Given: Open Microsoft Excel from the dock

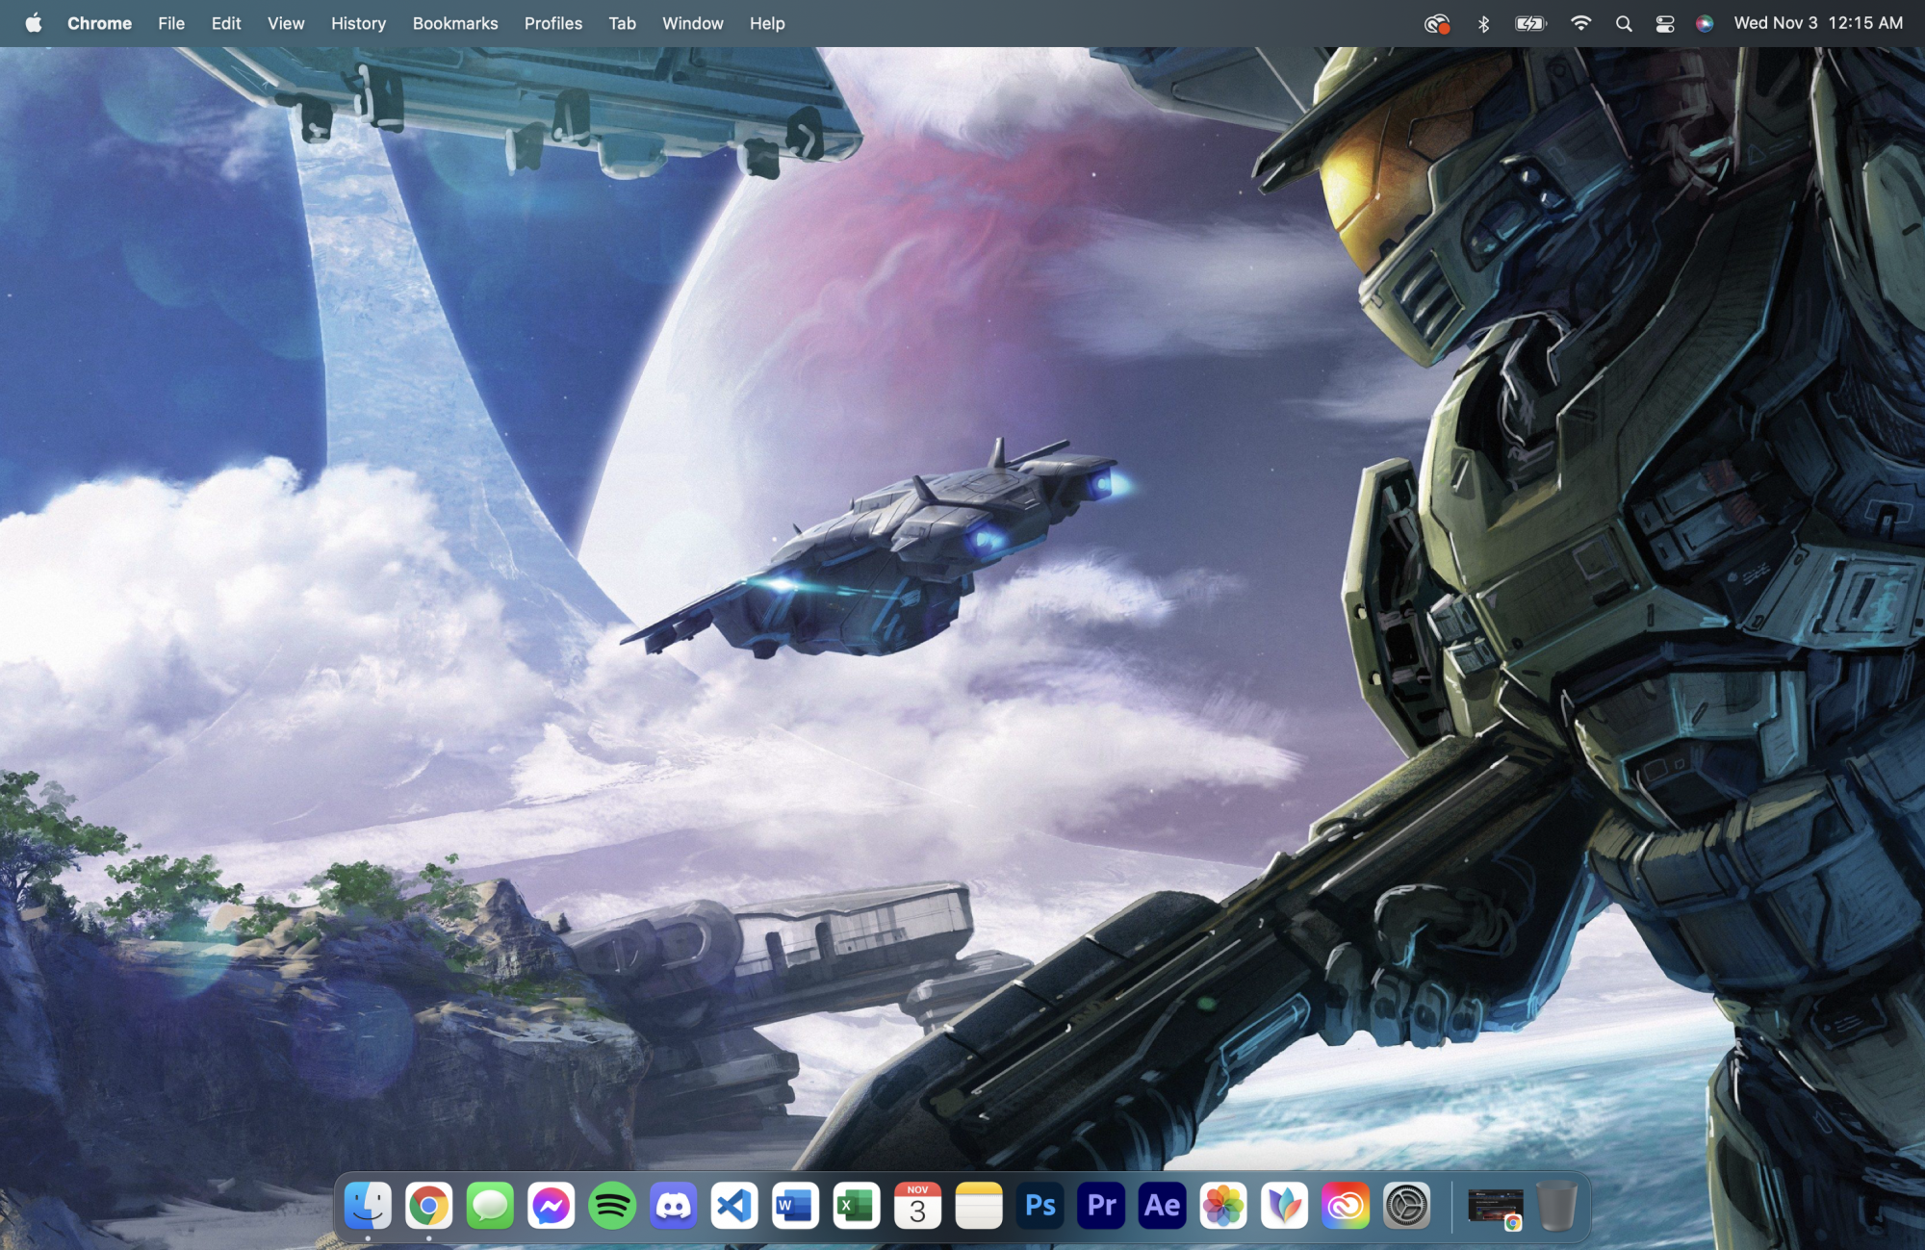Looking at the screenshot, I should pyautogui.click(x=857, y=1205).
